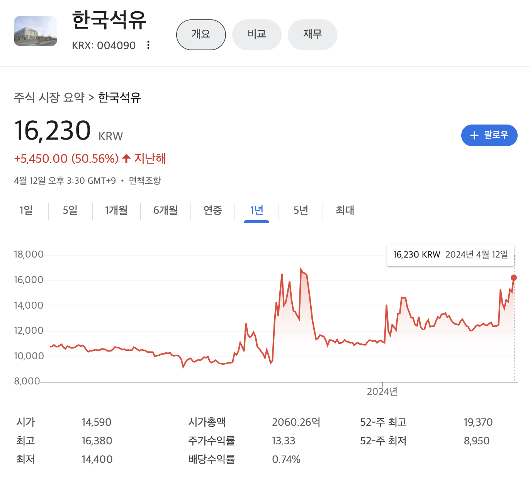Select the 개요 overview chip
The height and width of the screenshot is (478, 530).
(x=201, y=34)
